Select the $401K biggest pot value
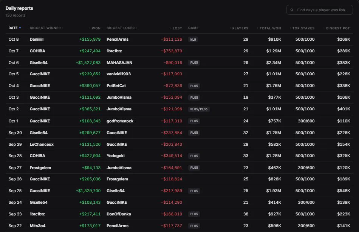This screenshot has width=359, height=232. tap(344, 109)
